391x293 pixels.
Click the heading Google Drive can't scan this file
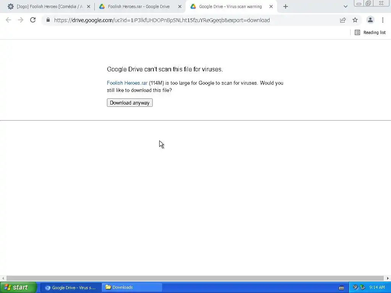(x=165, y=69)
